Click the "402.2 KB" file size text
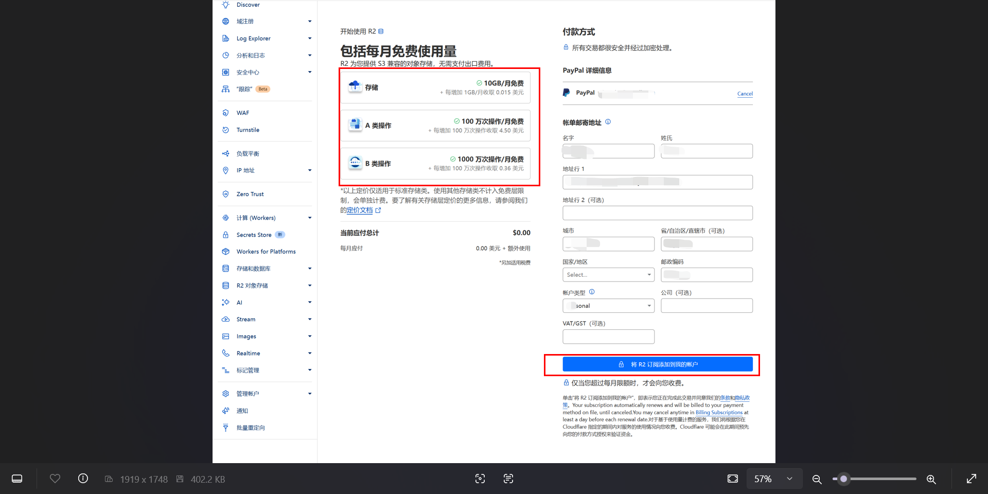 pyautogui.click(x=208, y=479)
